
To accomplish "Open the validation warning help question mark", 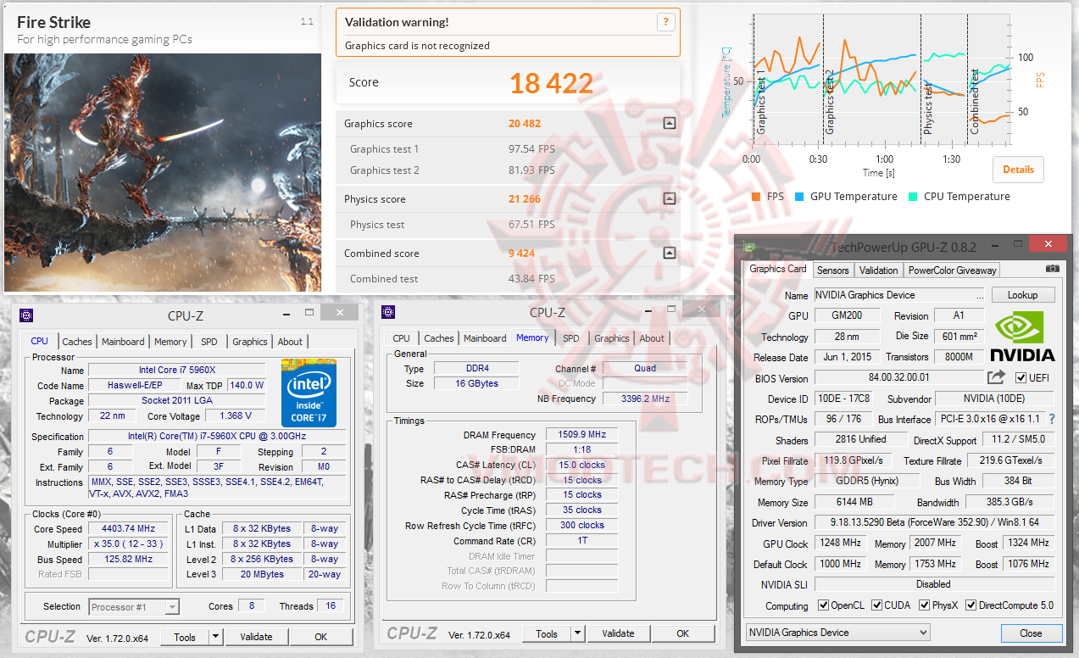I will point(666,23).
